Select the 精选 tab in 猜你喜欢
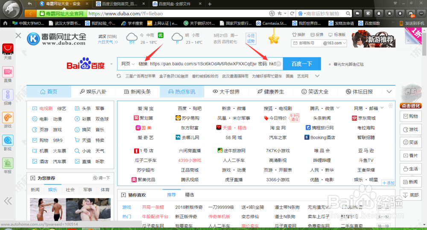This screenshot has width=427, height=230. 190,195
